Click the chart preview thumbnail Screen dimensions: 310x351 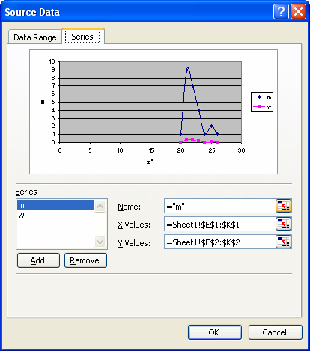pos(154,112)
